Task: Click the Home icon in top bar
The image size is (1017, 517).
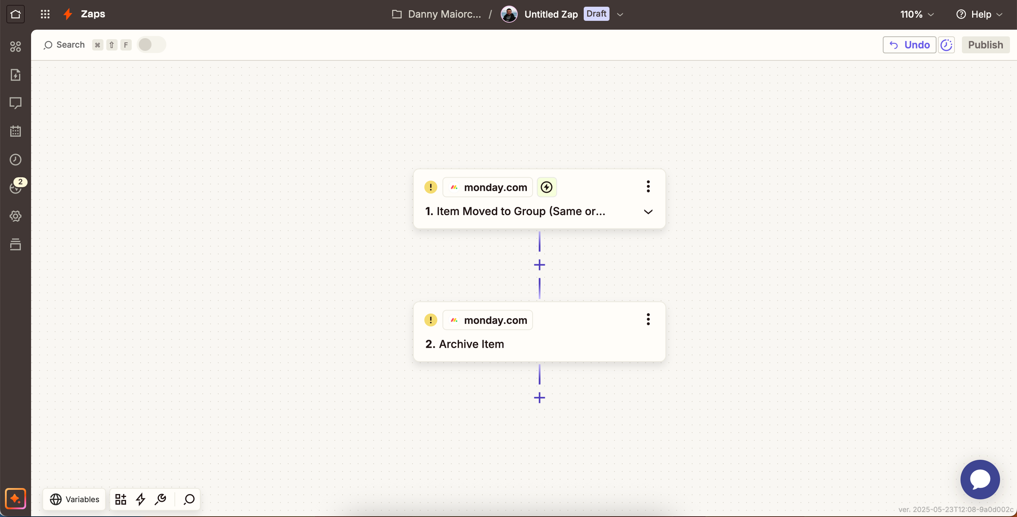Action: tap(16, 14)
